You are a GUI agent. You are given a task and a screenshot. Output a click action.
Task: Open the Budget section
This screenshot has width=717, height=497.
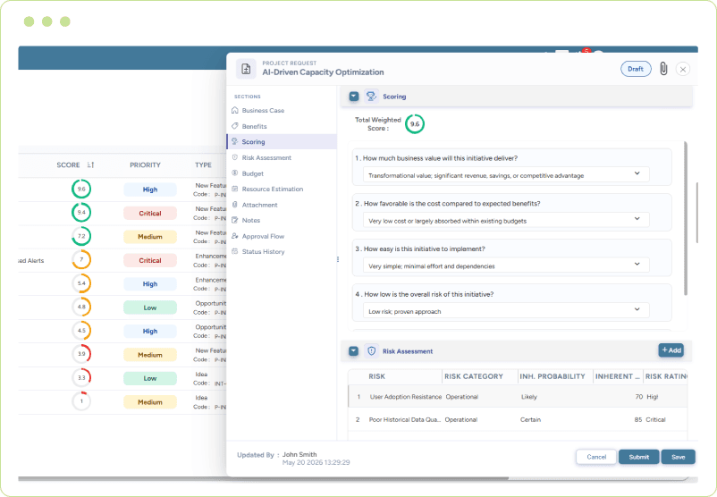click(282, 173)
